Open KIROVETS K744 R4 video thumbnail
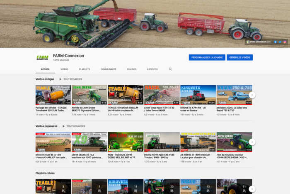 point(198,95)
